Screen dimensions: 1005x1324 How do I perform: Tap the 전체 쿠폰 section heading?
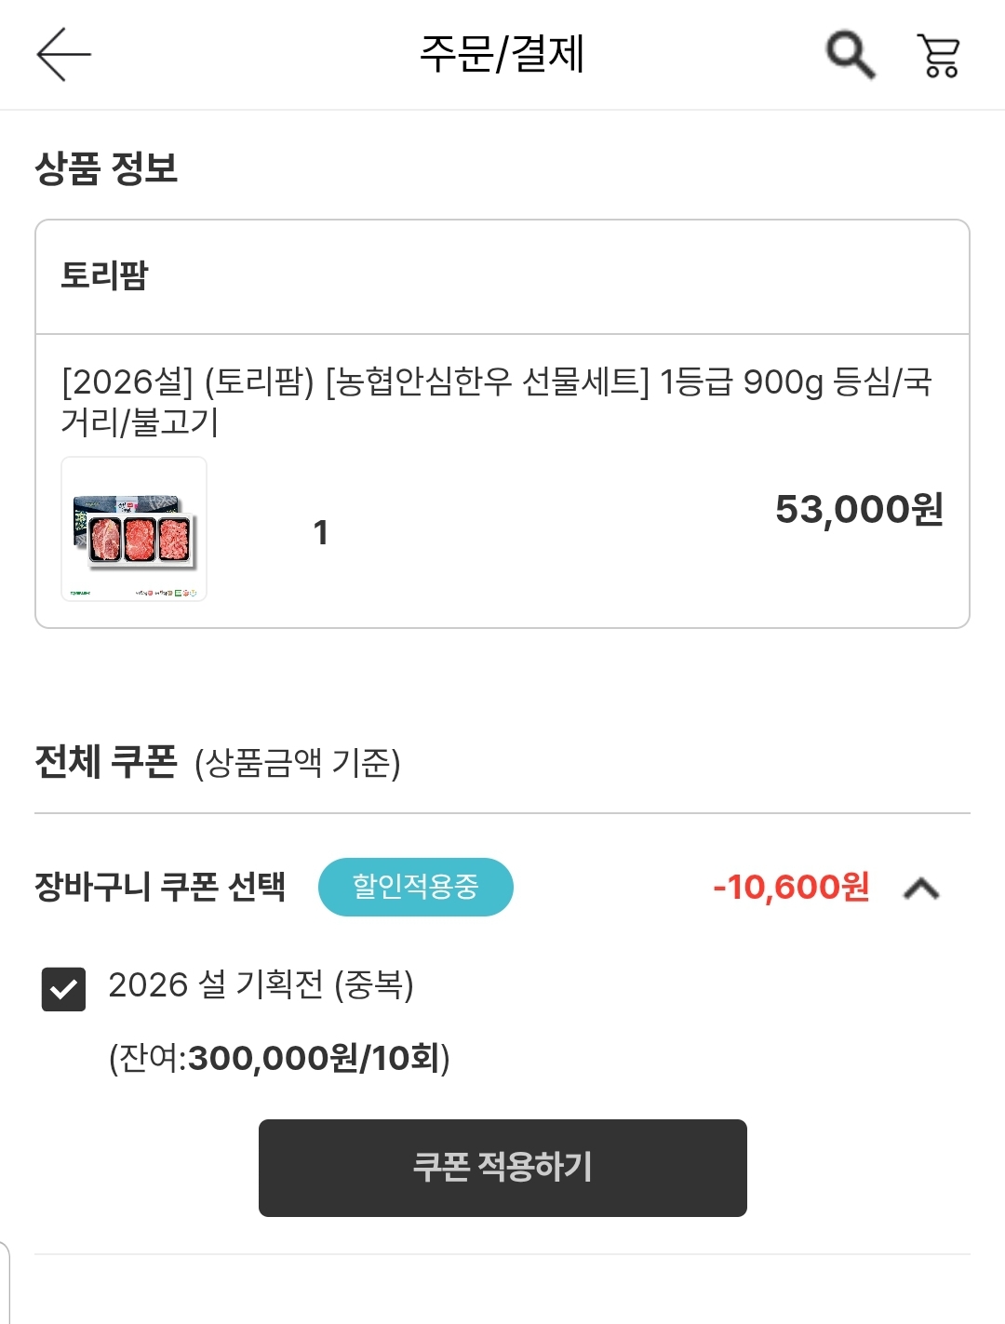[105, 762]
